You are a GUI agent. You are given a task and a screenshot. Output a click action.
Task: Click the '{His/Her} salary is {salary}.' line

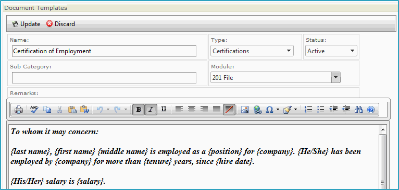click(x=58, y=181)
